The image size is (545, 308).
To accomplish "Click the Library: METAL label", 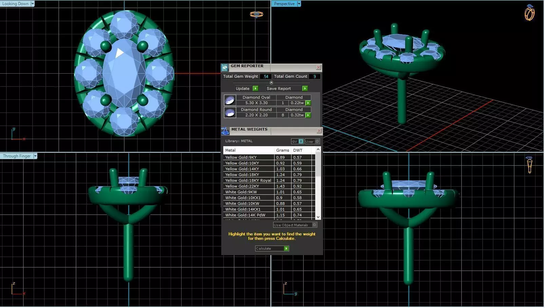I will 239,141.
